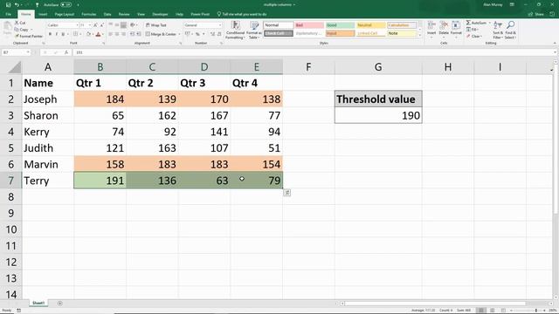This screenshot has height=314, width=559.
Task: Switch to the Page Layout tab
Action: coord(64,14)
